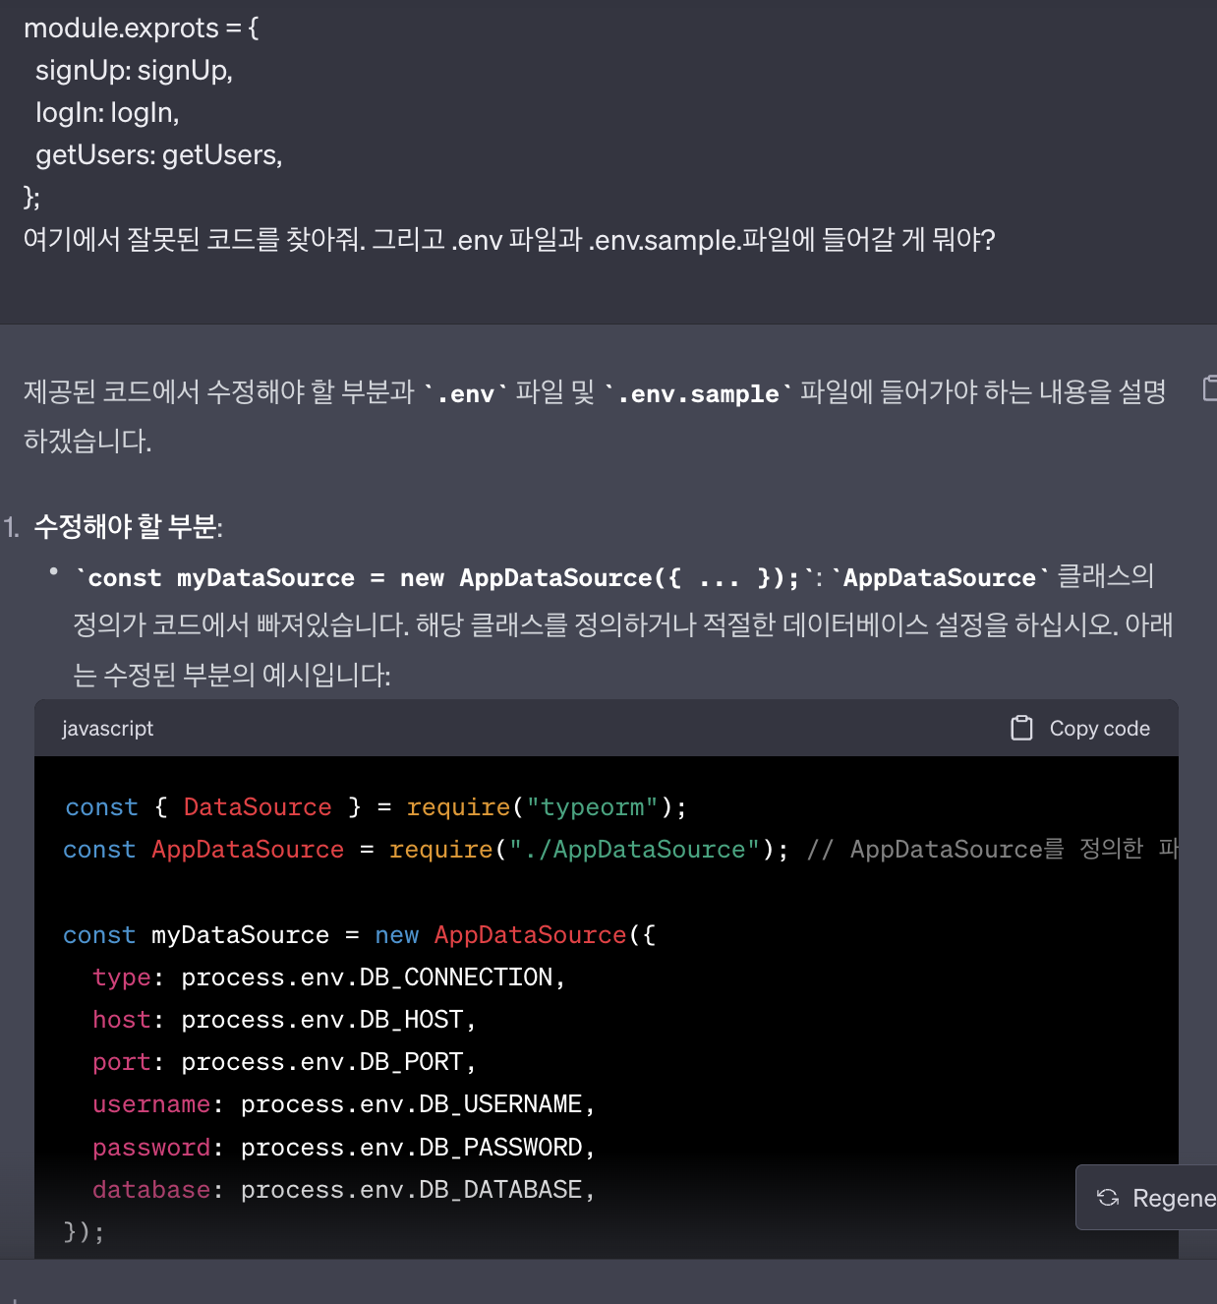
Task: Click the 'signUp: signUp,' line
Action: point(135,71)
